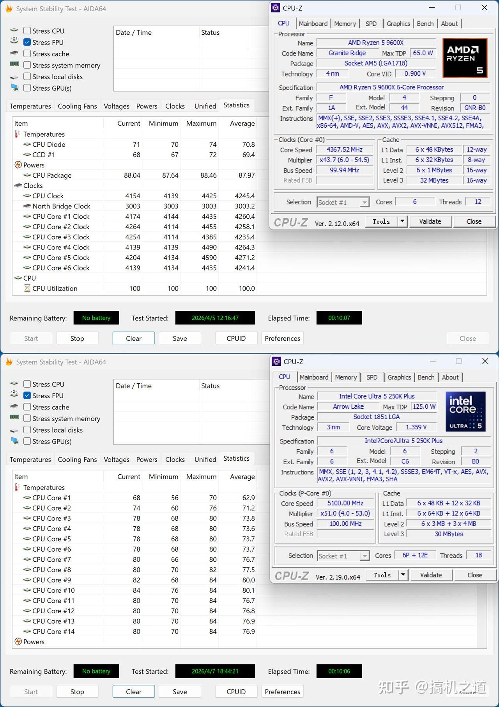Click Stress FPU 123 icon in top AIDA64
Viewport: 499px width, 707px height.
[14, 40]
